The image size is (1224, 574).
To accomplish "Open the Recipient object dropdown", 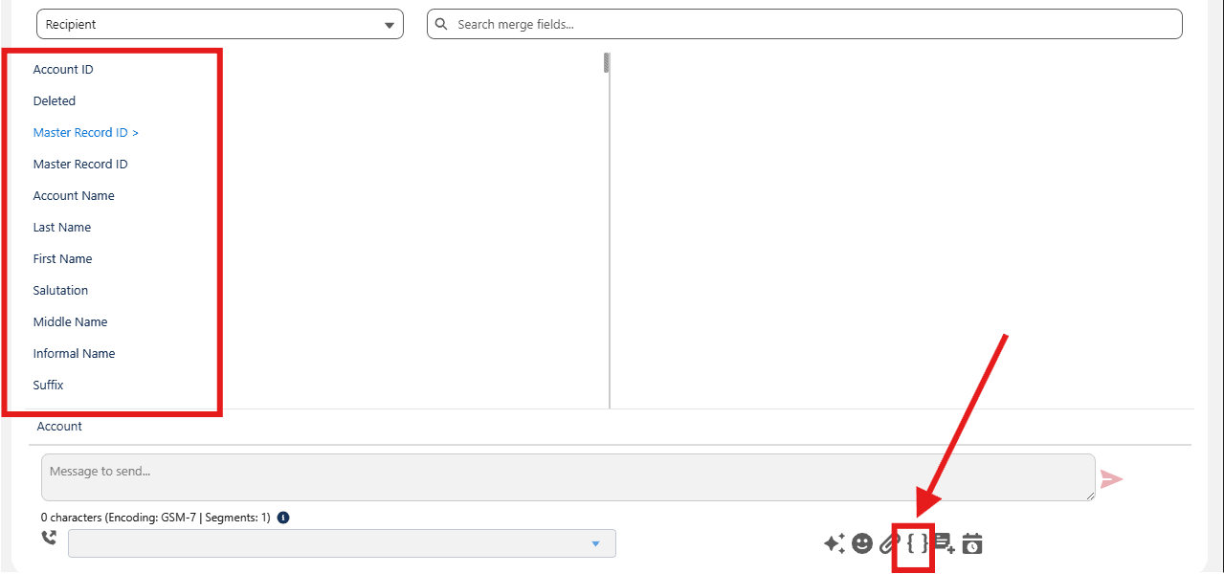I will pos(220,24).
